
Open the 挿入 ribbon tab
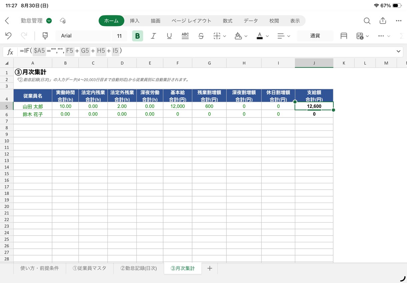tap(134, 21)
